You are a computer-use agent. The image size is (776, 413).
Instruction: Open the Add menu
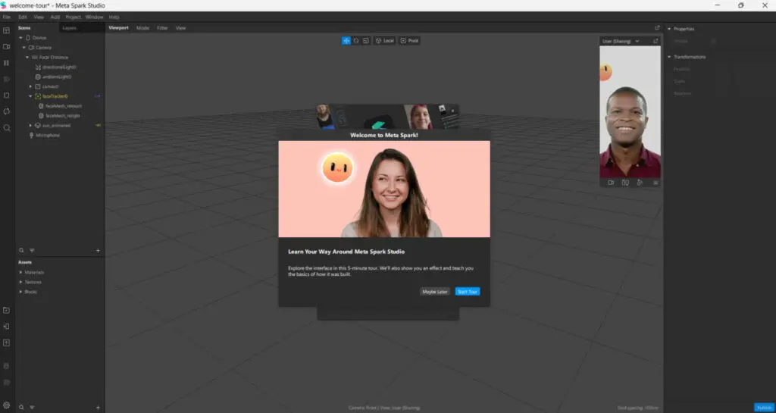pos(55,17)
